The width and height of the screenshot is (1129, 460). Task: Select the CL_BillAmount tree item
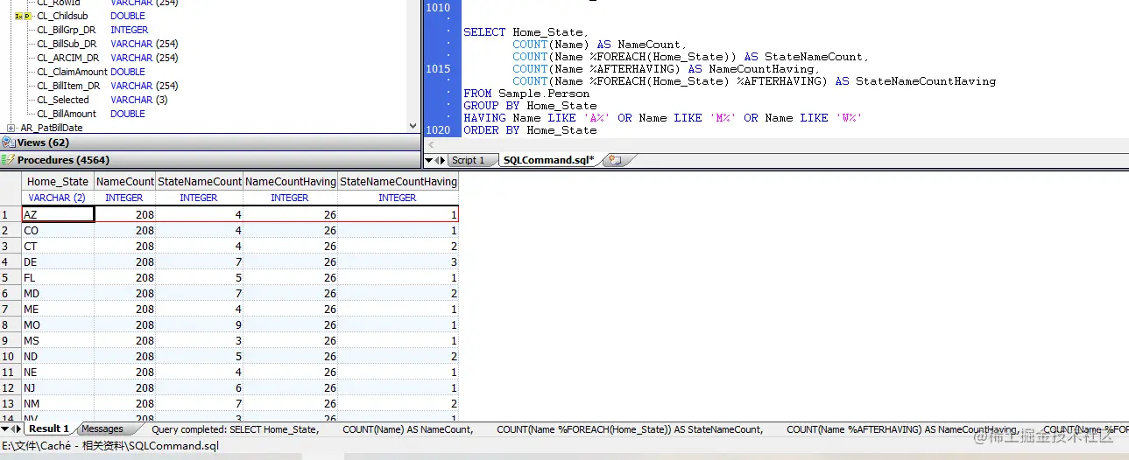coord(67,114)
